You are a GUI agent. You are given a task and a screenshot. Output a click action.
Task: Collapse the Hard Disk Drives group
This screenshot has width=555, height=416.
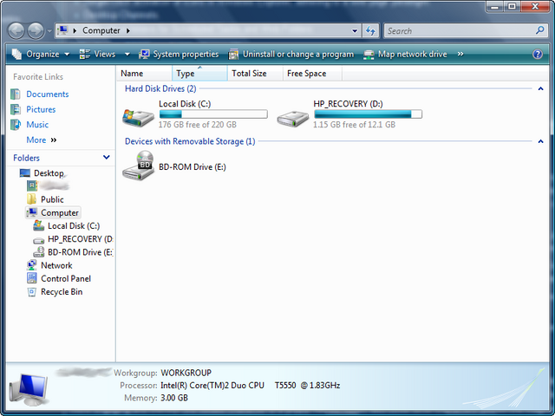540,88
